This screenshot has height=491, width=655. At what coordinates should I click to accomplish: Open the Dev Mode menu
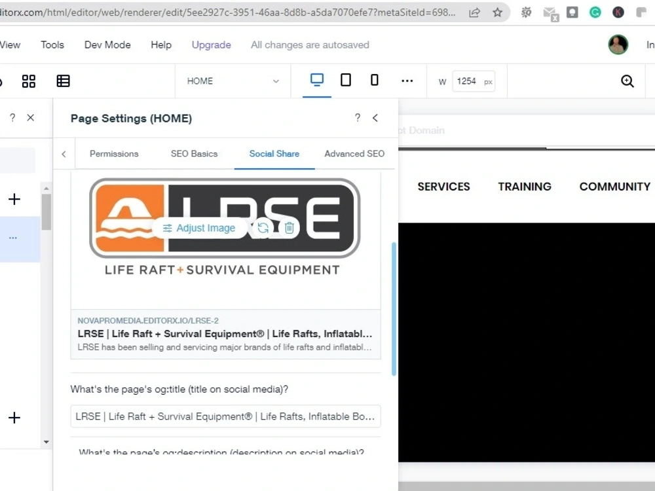(107, 45)
